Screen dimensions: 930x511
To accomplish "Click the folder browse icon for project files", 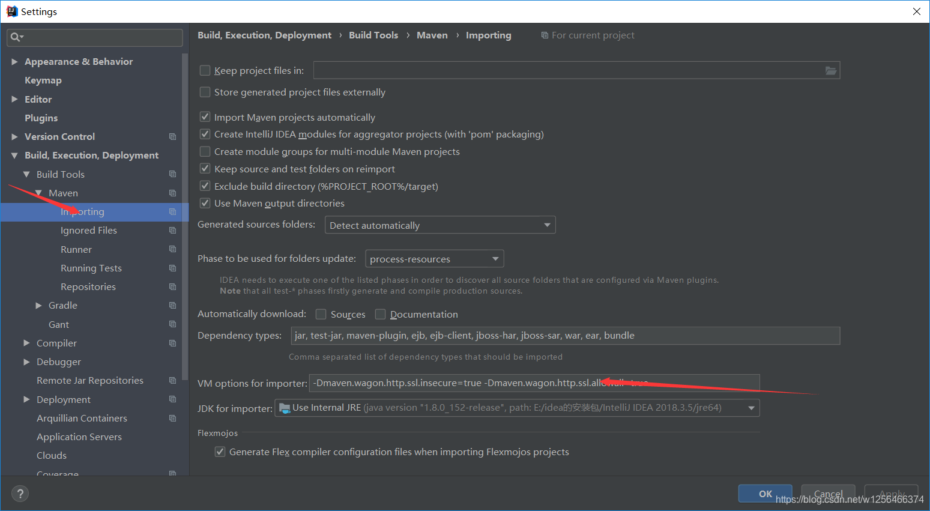I will coord(831,70).
